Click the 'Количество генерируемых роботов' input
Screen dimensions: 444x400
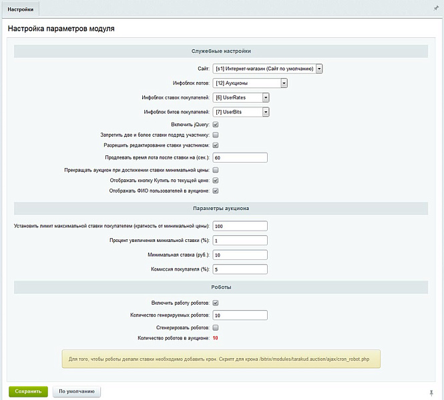(240, 315)
